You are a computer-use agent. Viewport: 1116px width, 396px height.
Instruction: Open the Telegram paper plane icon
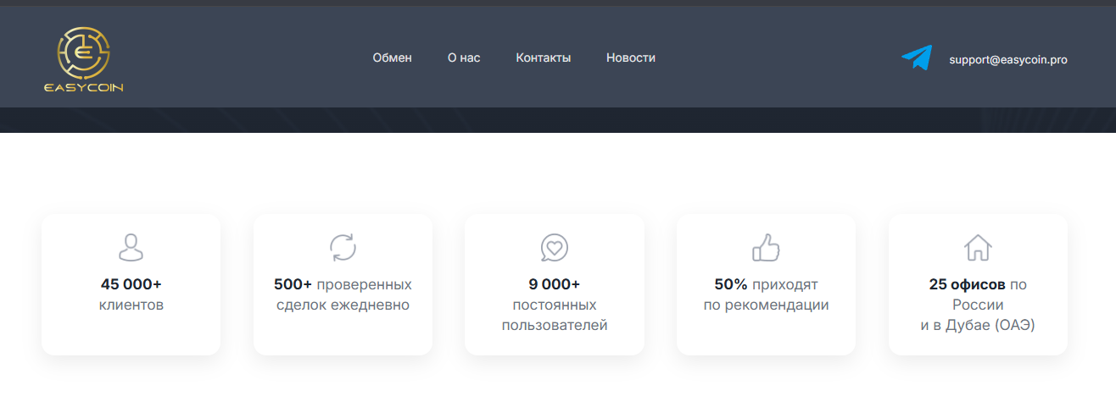(x=917, y=58)
